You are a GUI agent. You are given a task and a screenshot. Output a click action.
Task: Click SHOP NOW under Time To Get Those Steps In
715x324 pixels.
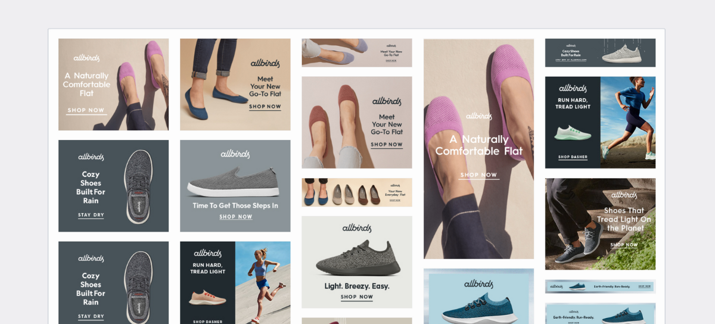pos(235,217)
